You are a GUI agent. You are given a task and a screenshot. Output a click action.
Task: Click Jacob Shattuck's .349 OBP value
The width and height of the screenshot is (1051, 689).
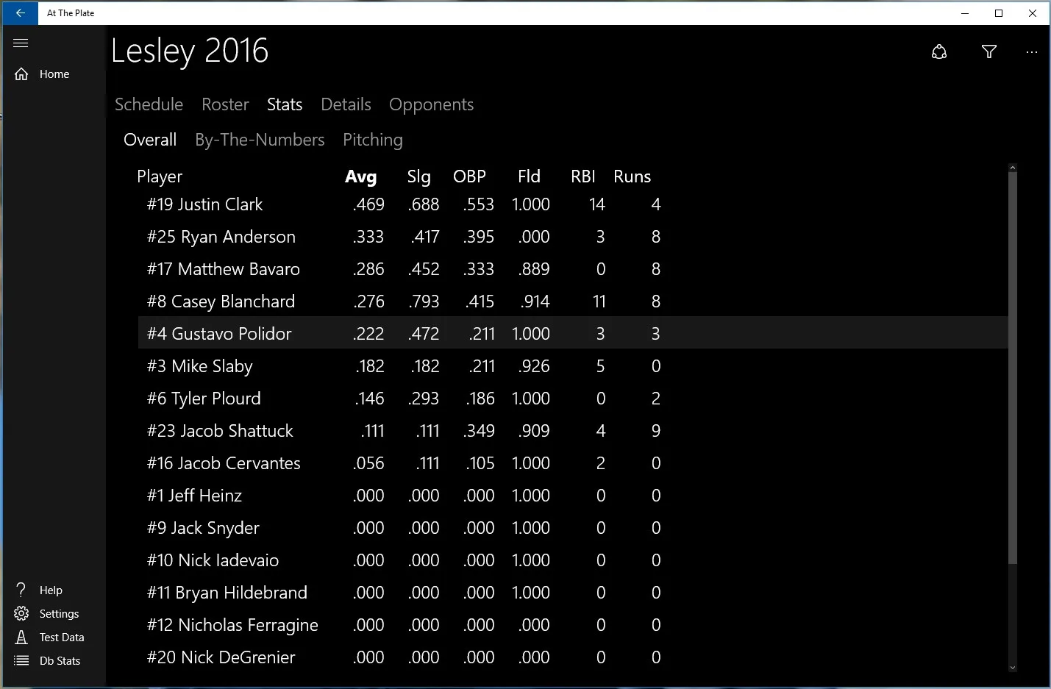[479, 431]
